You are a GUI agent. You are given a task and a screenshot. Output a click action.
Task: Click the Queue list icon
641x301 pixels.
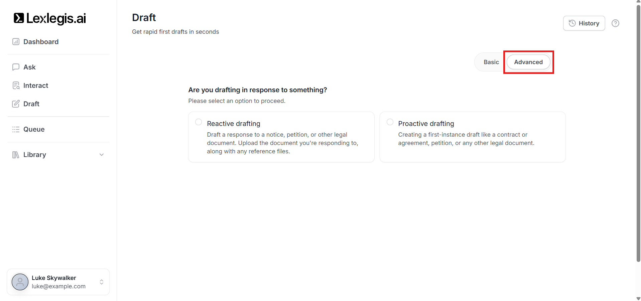(x=16, y=129)
